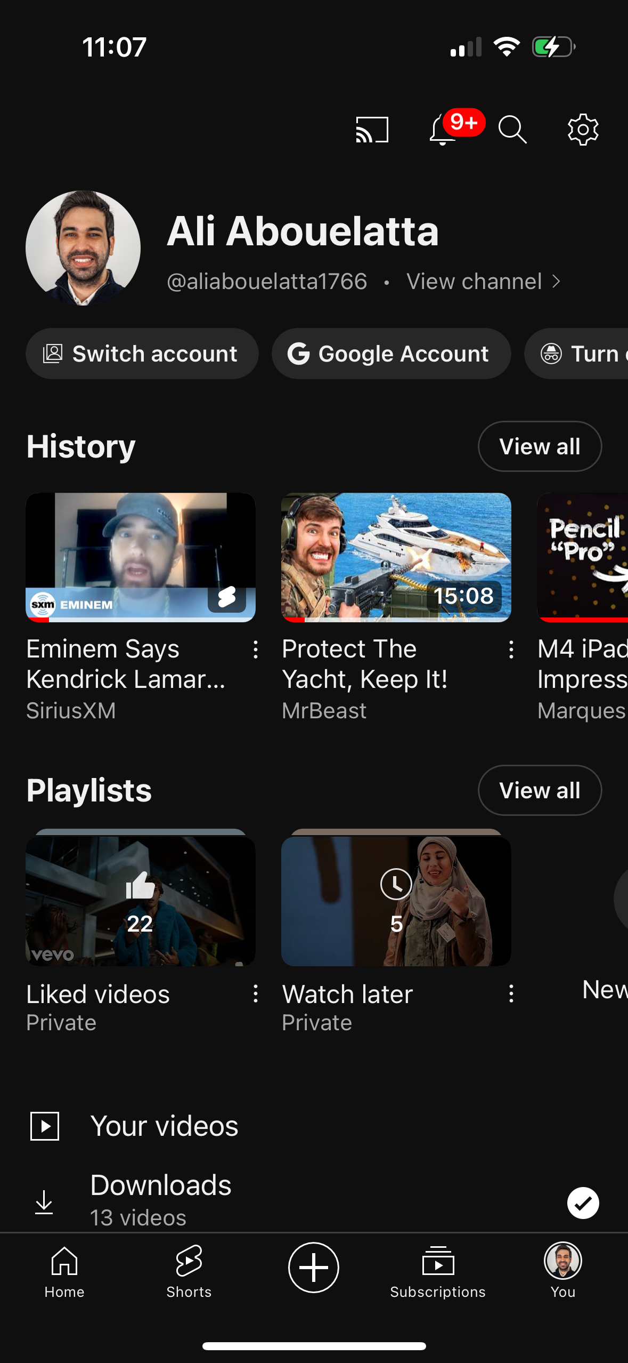Open more options for Liked videos
This screenshot has width=628, height=1363.
256,993
